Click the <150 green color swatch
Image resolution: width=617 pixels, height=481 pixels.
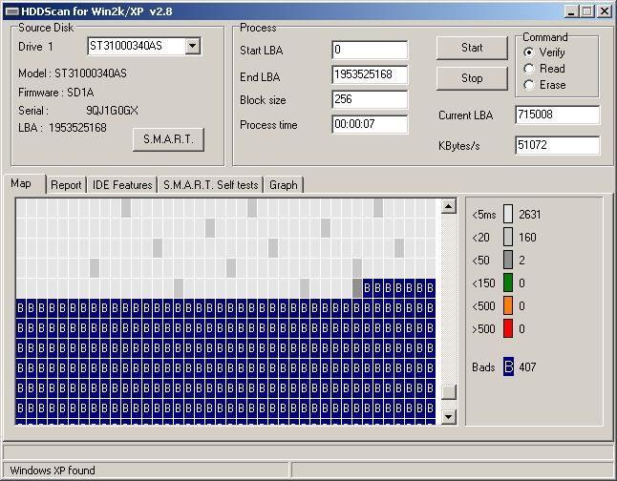coord(508,282)
